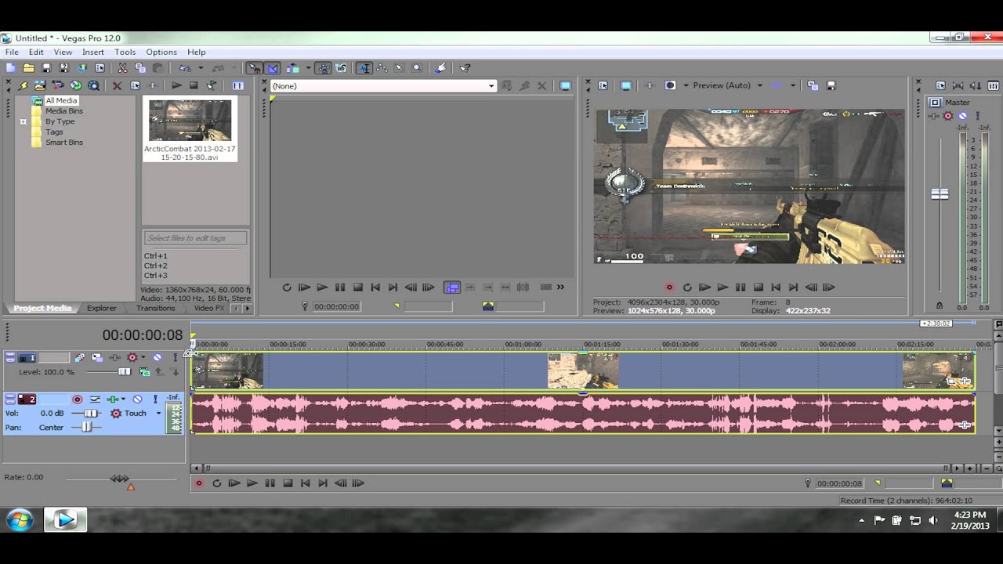Open Overlays dropdown arrow in preview toolbar
The height and width of the screenshot is (564, 1003).
point(793,85)
